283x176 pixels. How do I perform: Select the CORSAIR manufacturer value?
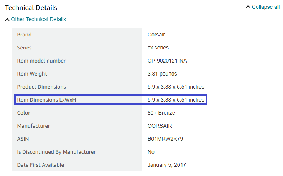[160, 126]
